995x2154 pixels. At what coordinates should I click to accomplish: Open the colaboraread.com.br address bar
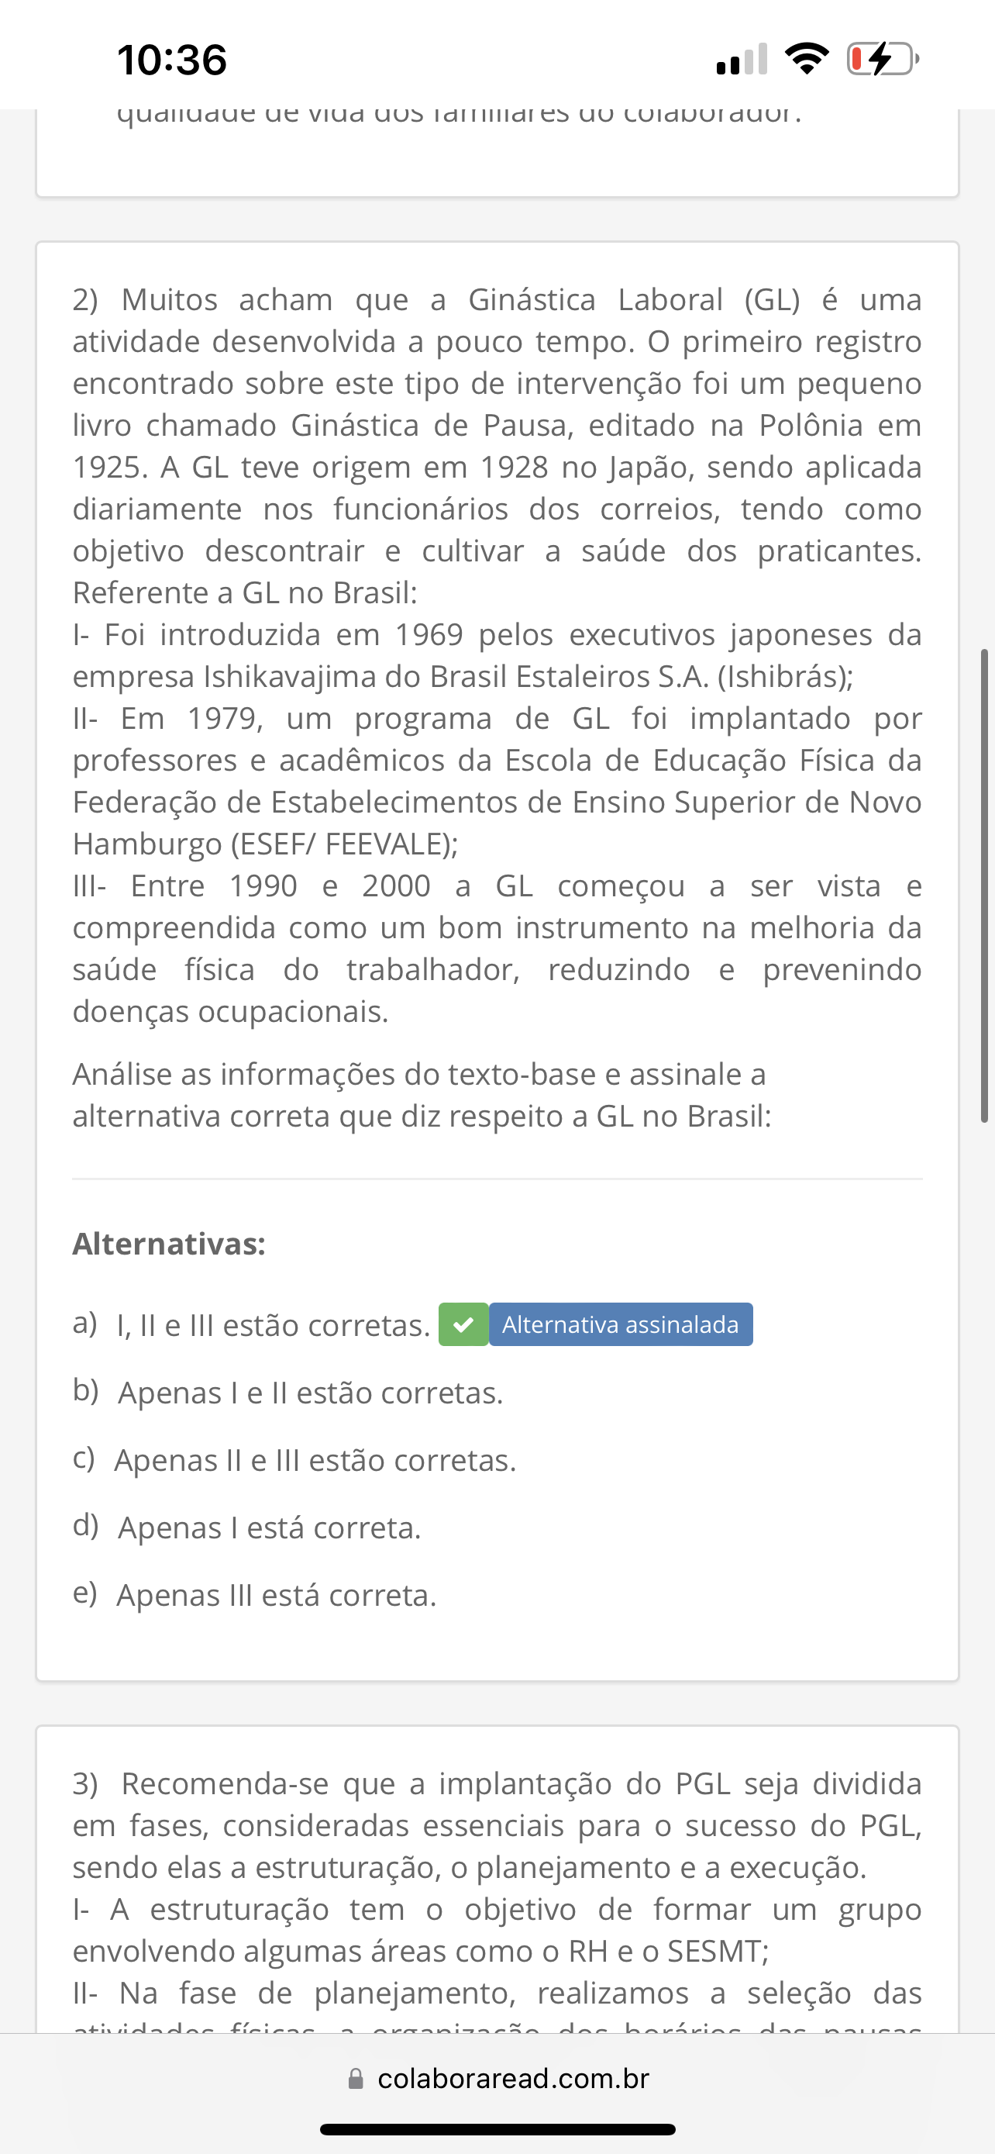[x=512, y=2079]
